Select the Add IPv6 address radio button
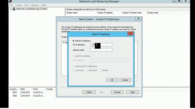 pos(73,56)
